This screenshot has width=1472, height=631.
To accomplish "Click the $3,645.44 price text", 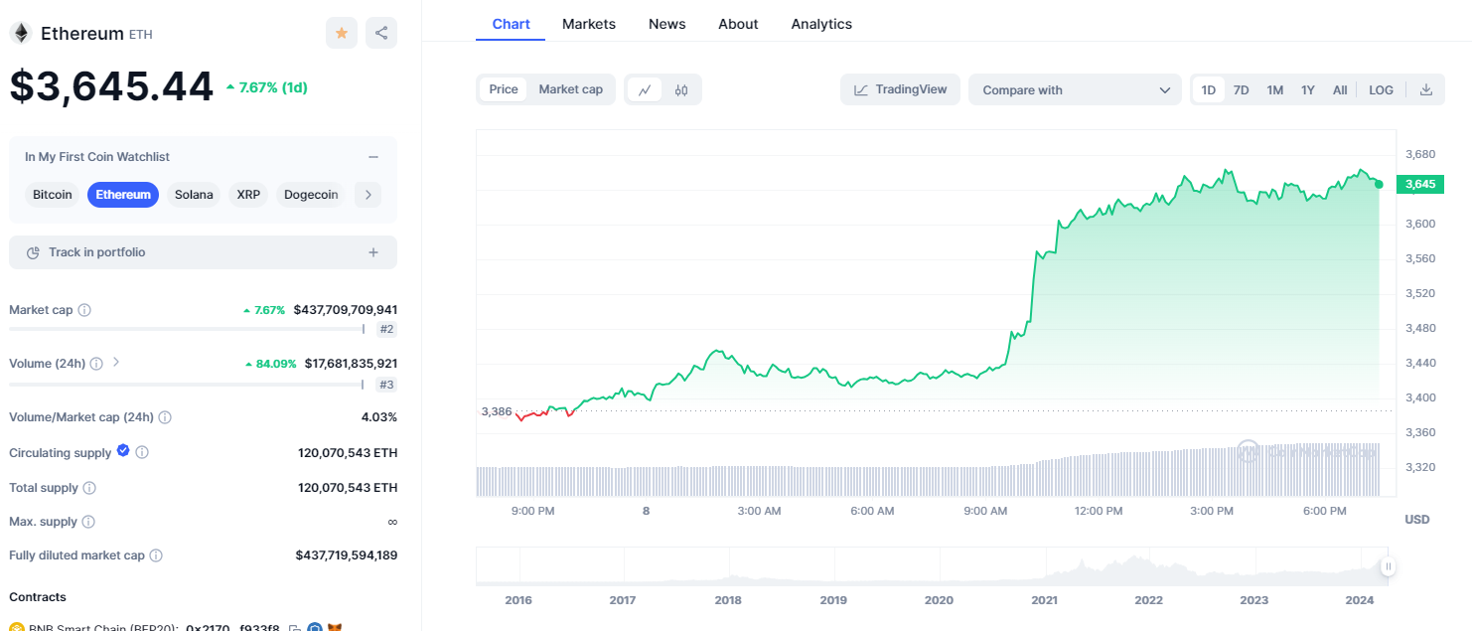I will click(111, 86).
